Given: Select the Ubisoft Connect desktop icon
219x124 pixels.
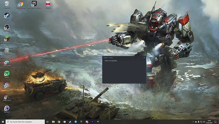Looking at the screenshot, I should [7, 85].
